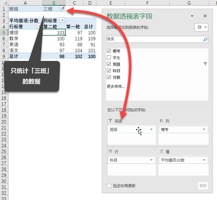Open the 列标签 filter dropdown
Image resolution: width=217 pixels, height=200 pixels.
[x=62, y=20]
